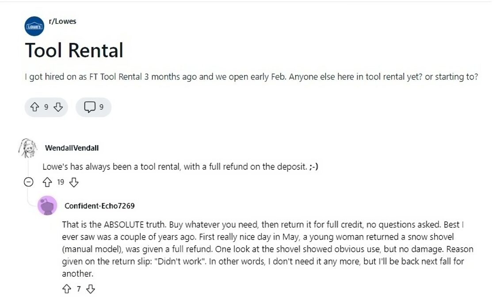
Task: Click the comment count showing 9
Action: (x=102, y=107)
